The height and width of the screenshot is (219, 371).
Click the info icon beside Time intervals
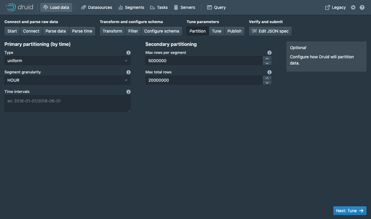[129, 92]
